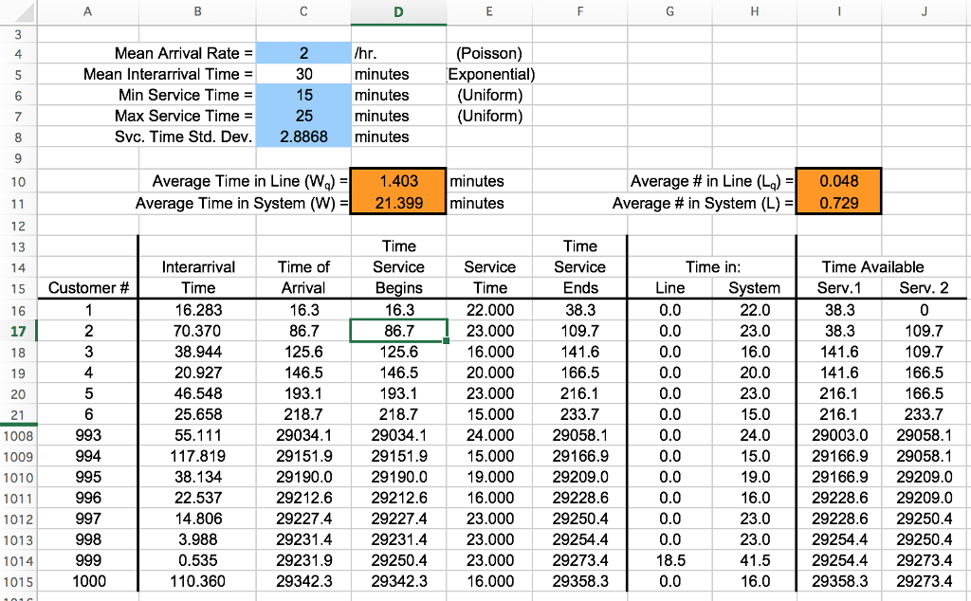The height and width of the screenshot is (601, 971).
Task: Click the Min Service Time value 15
Action: (303, 96)
